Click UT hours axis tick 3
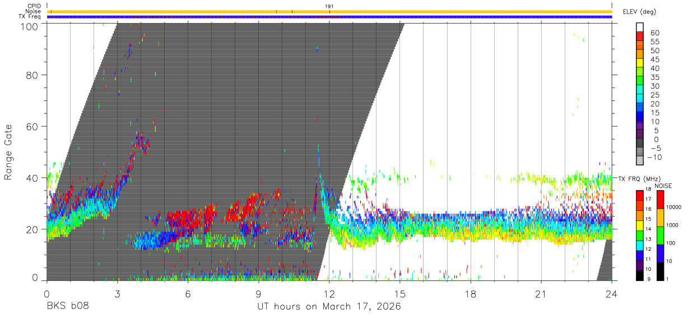The image size is (688, 318). point(118,293)
